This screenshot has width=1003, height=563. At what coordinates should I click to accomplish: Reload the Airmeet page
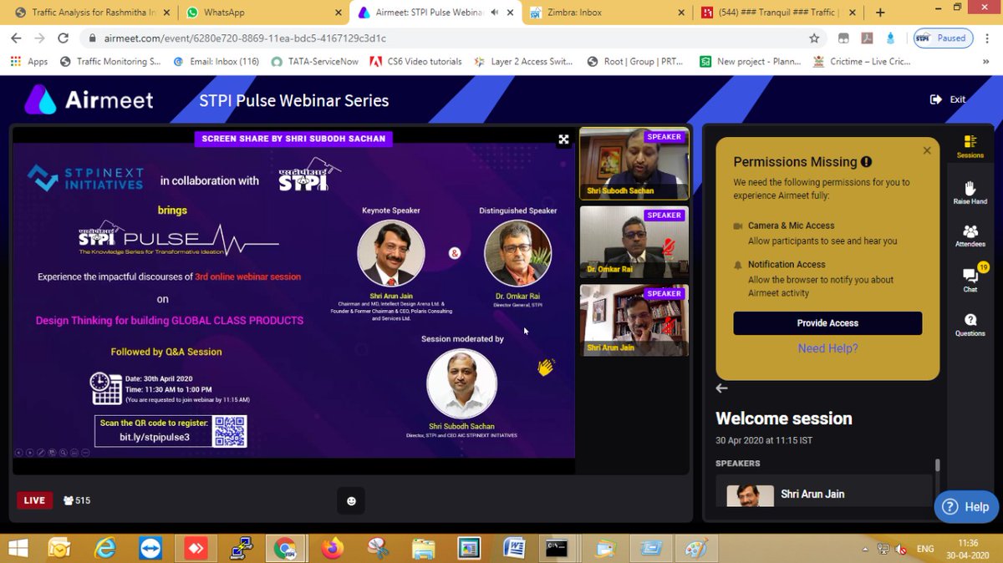pos(64,38)
